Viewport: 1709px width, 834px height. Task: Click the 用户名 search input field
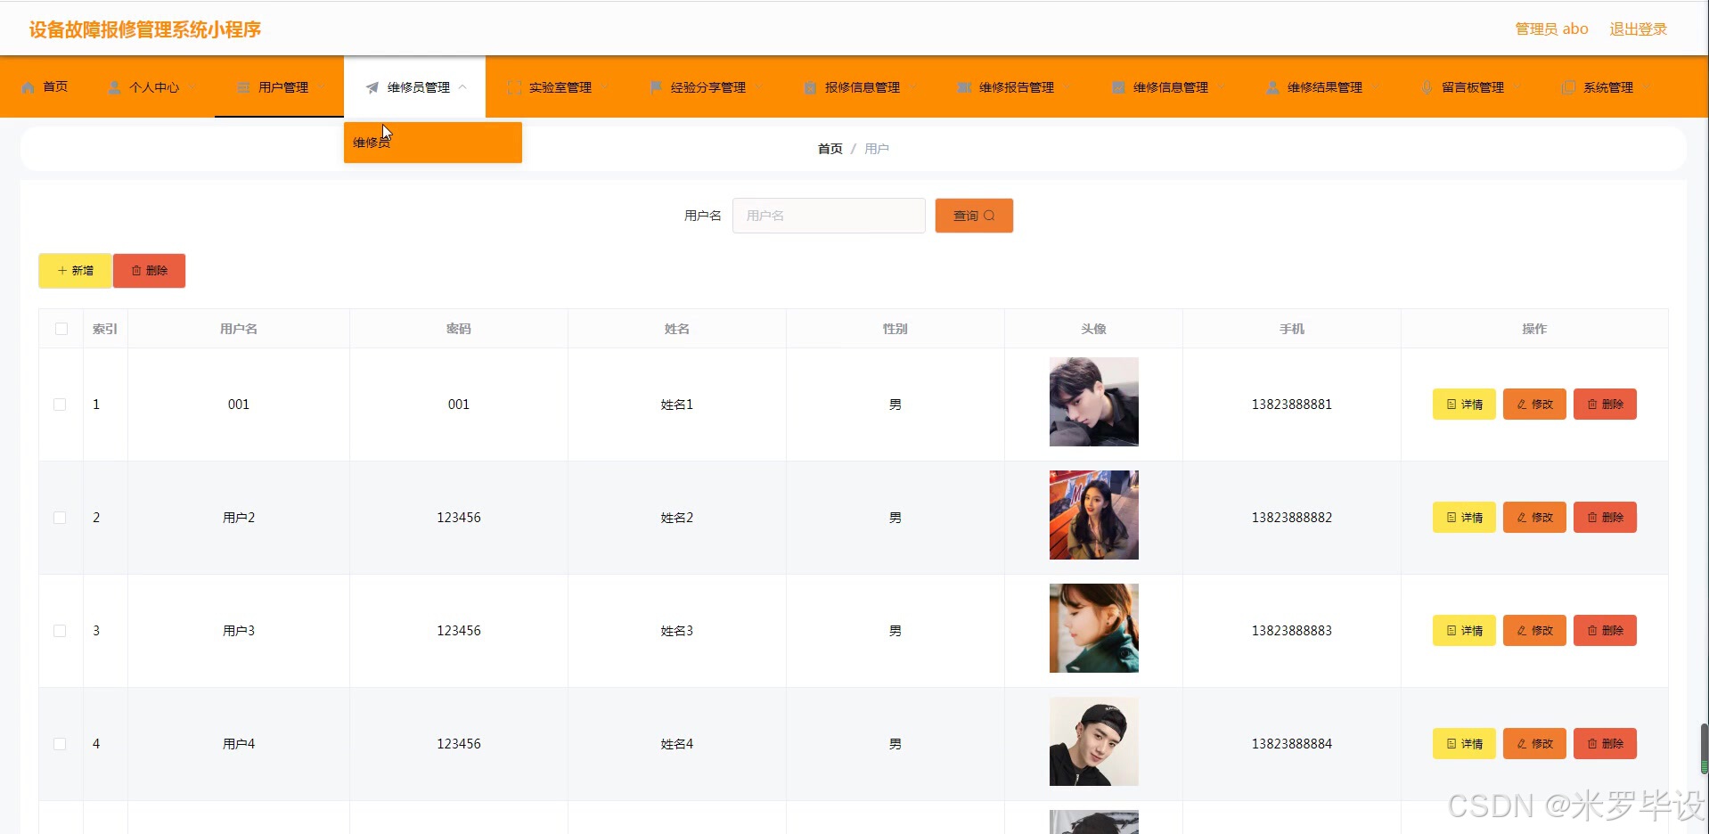pos(829,216)
